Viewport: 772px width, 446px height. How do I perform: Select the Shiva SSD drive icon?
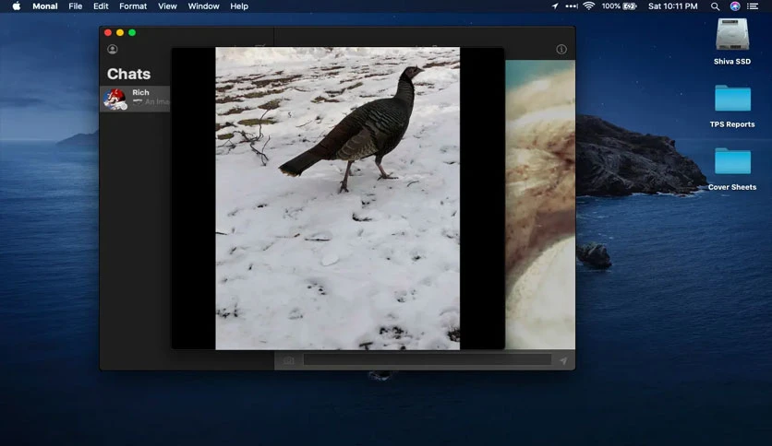(732, 41)
